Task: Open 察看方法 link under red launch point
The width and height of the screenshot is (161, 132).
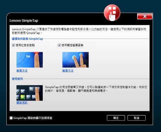Action: 22,71
